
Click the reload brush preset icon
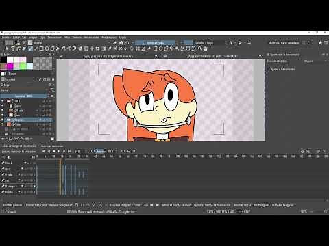[127, 43]
